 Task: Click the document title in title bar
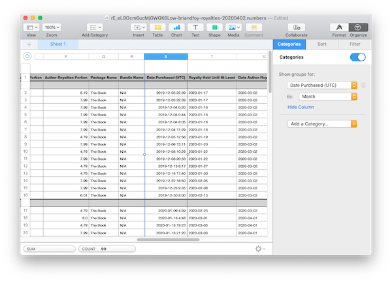(x=188, y=18)
